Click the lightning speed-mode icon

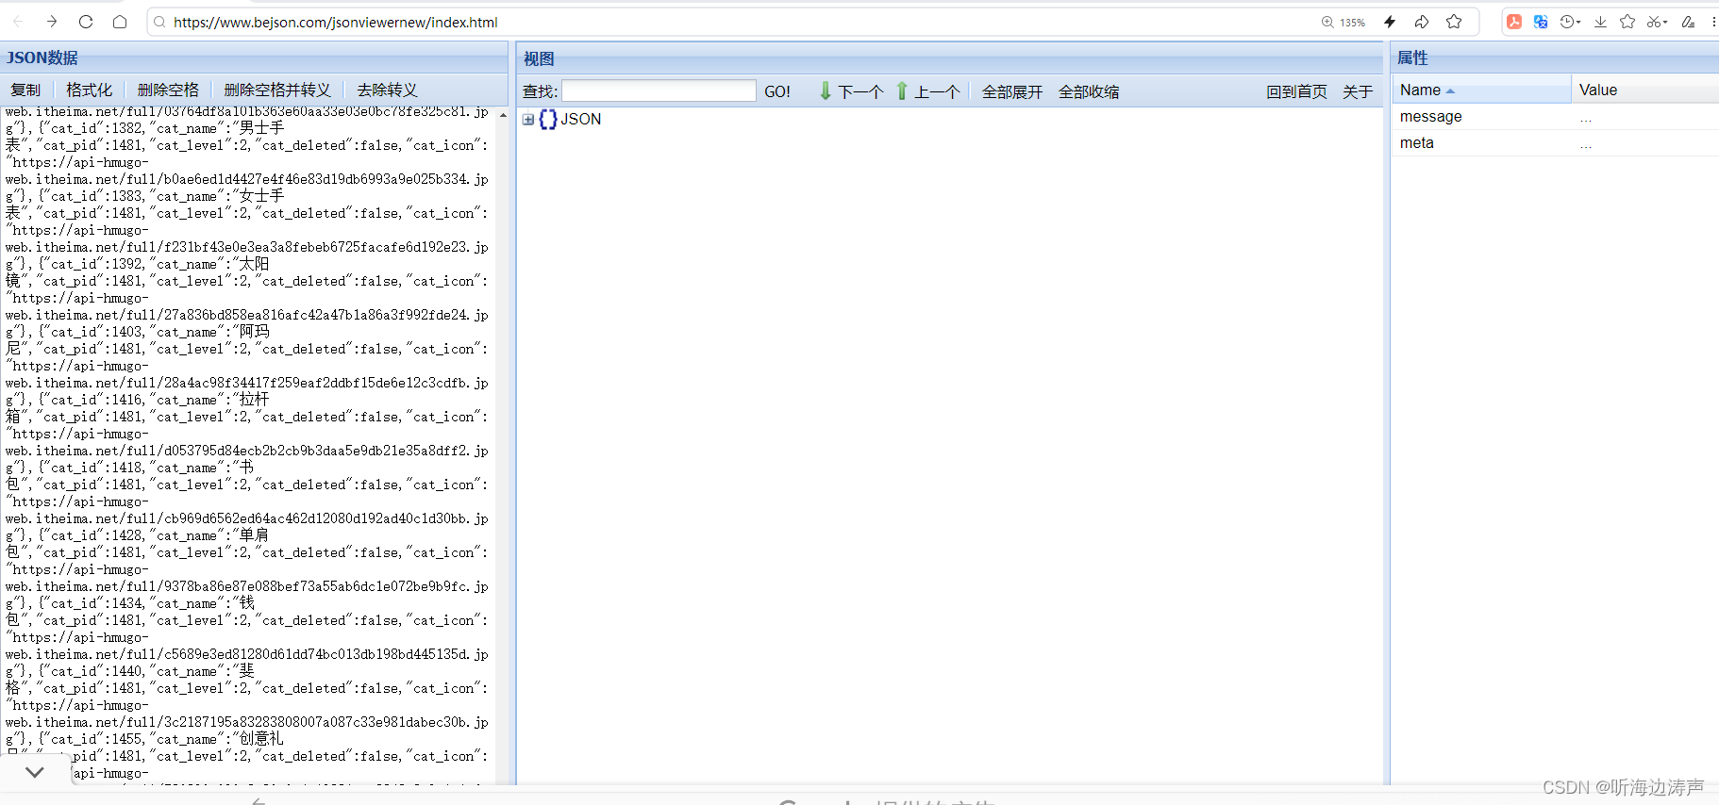(1390, 22)
